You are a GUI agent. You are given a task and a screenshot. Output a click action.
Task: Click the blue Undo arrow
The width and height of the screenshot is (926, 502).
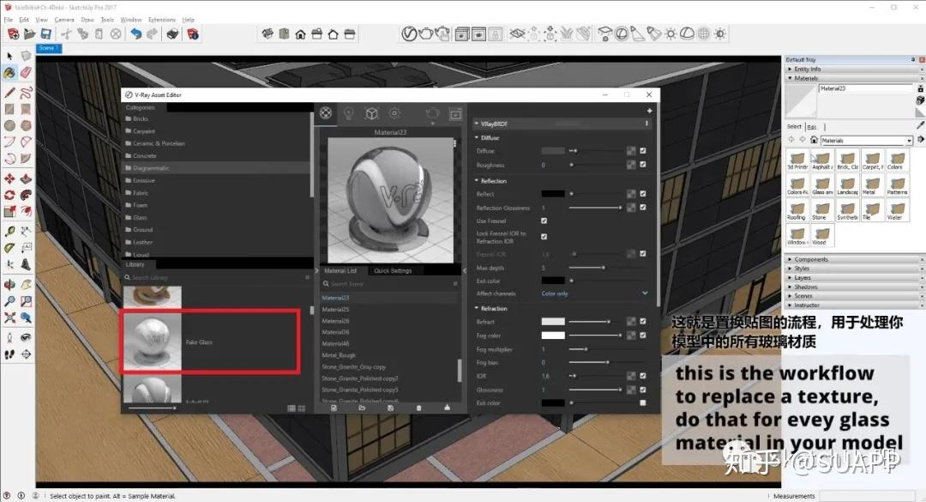[x=135, y=33]
